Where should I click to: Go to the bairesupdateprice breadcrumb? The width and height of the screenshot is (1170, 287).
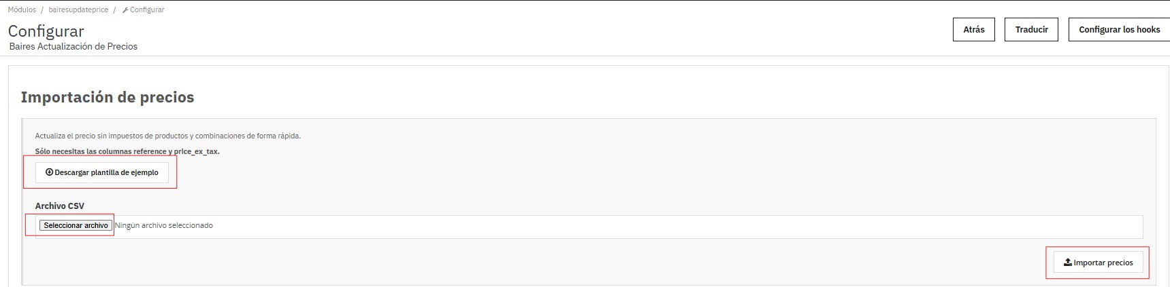pos(78,10)
